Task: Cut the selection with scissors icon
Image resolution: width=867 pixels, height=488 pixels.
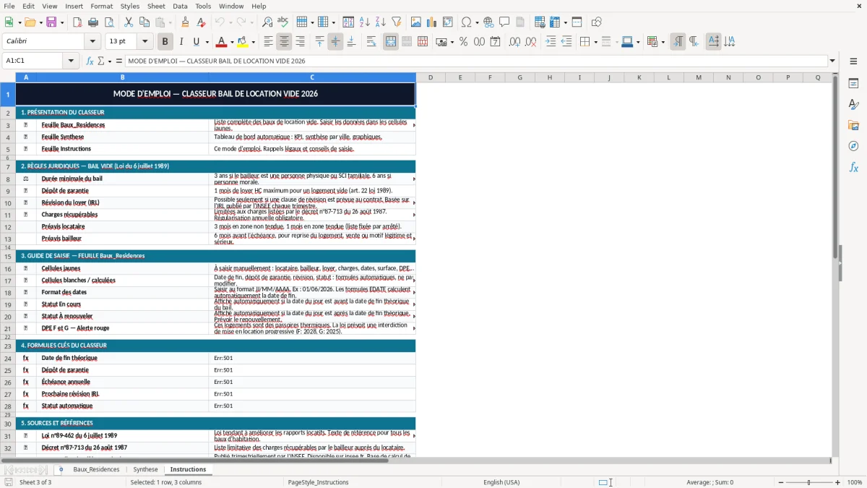Action: click(x=129, y=22)
